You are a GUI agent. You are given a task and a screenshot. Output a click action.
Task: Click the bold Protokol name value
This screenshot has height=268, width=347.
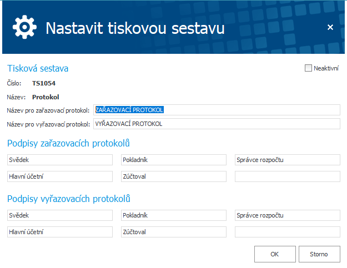click(46, 97)
